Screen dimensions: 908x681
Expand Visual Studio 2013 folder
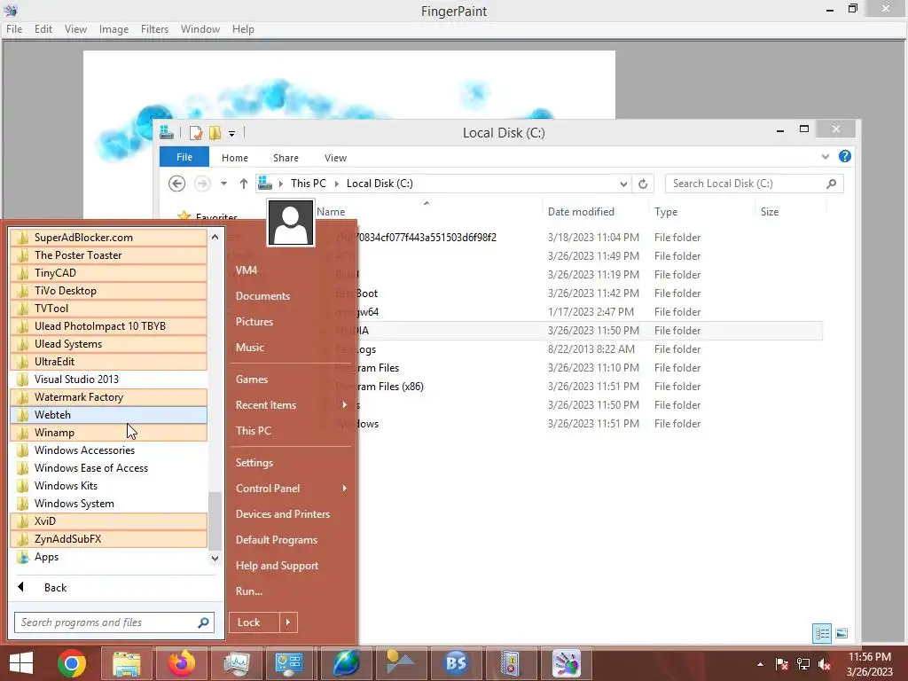[108, 380]
